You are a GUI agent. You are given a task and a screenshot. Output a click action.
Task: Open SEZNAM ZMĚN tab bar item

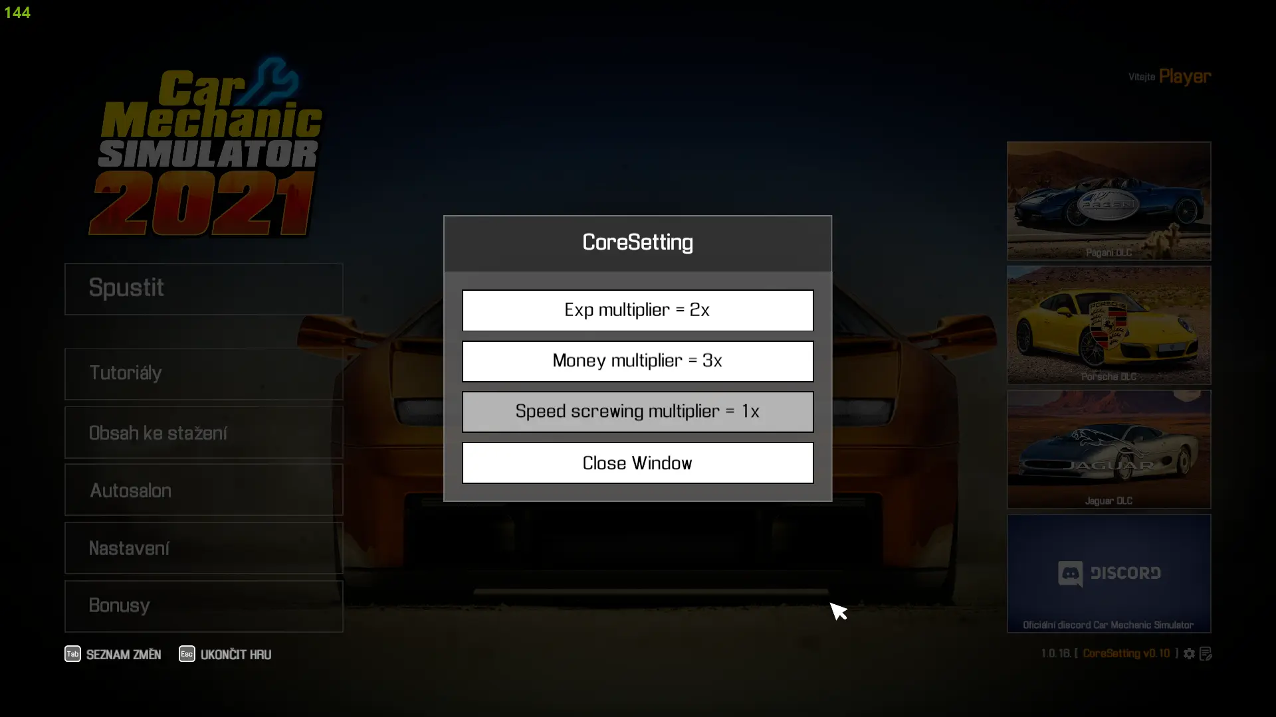pos(112,654)
